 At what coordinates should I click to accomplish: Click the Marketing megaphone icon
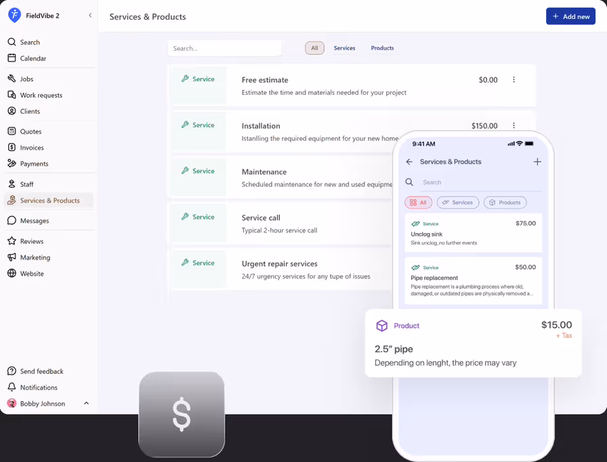pyautogui.click(x=12, y=257)
